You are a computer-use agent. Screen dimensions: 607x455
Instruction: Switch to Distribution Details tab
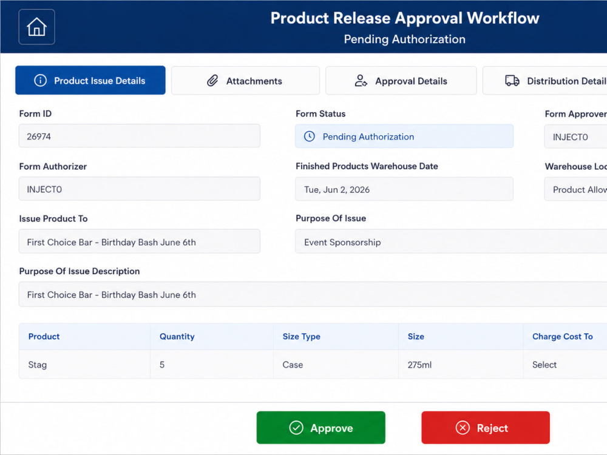coord(544,81)
